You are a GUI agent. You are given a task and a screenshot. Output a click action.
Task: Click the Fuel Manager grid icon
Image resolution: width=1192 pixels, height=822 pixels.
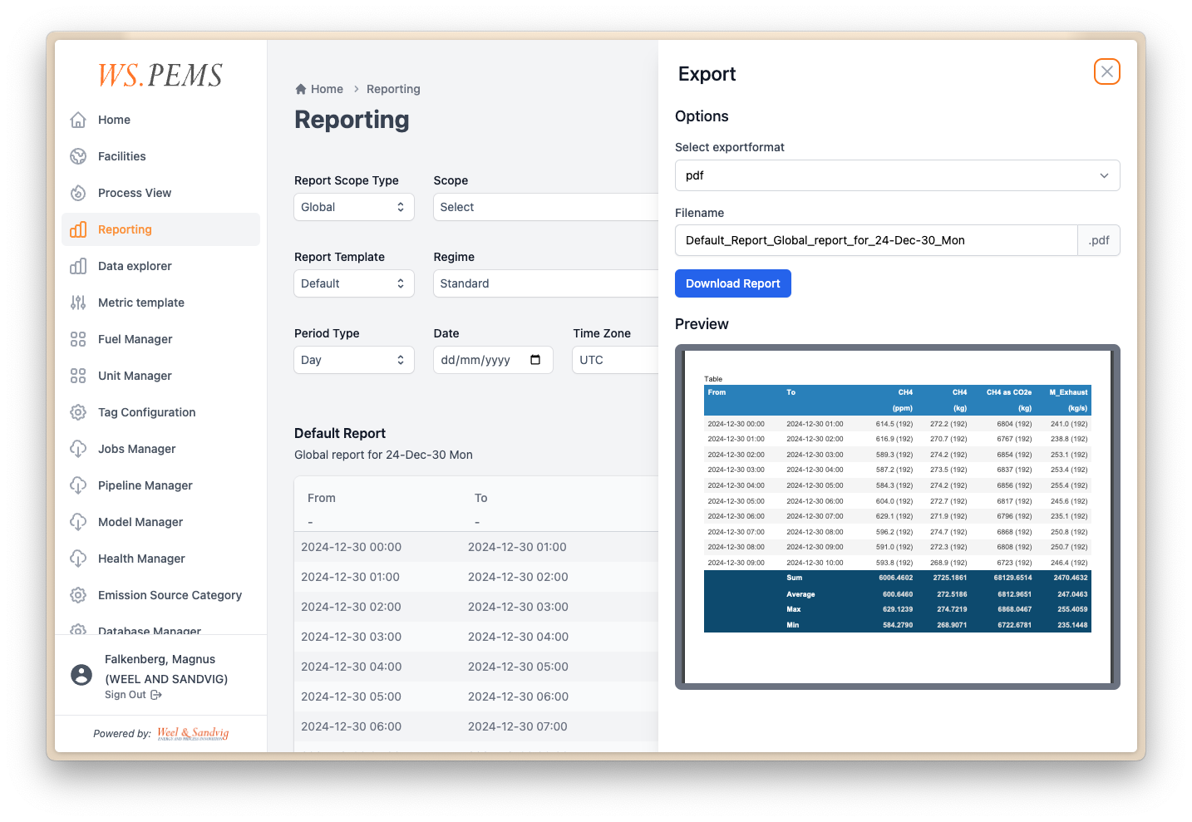click(x=78, y=339)
